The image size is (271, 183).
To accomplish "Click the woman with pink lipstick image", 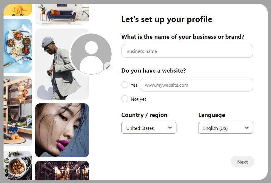I will click(x=62, y=130).
